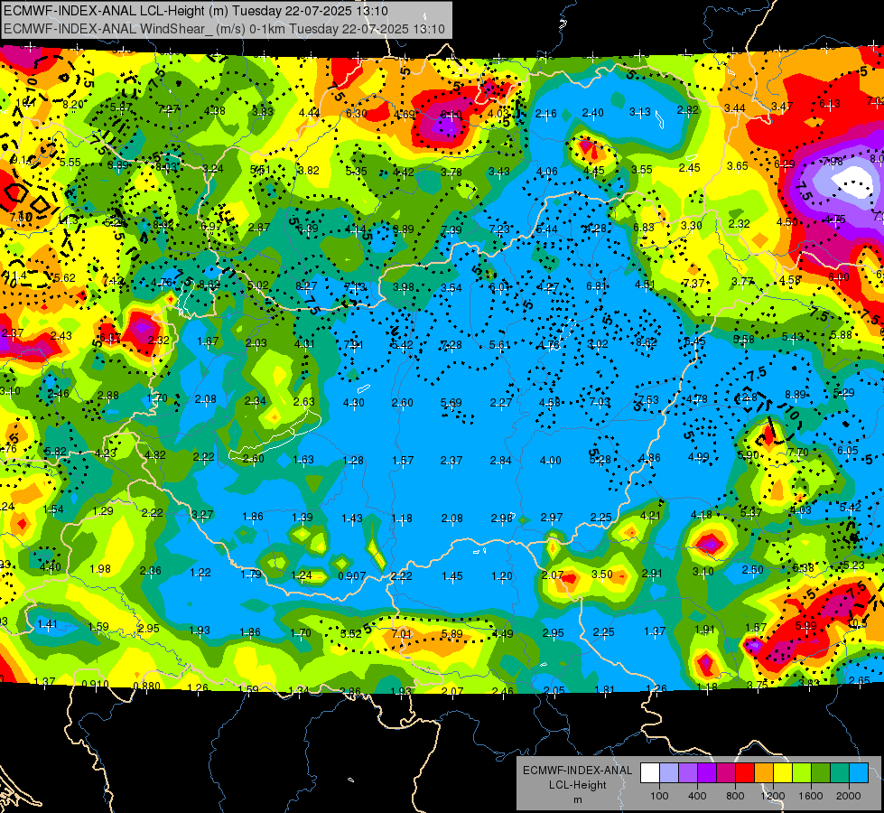This screenshot has width=884, height=813.
Task: Click the wind shear value 1.98
Action: 100,569
